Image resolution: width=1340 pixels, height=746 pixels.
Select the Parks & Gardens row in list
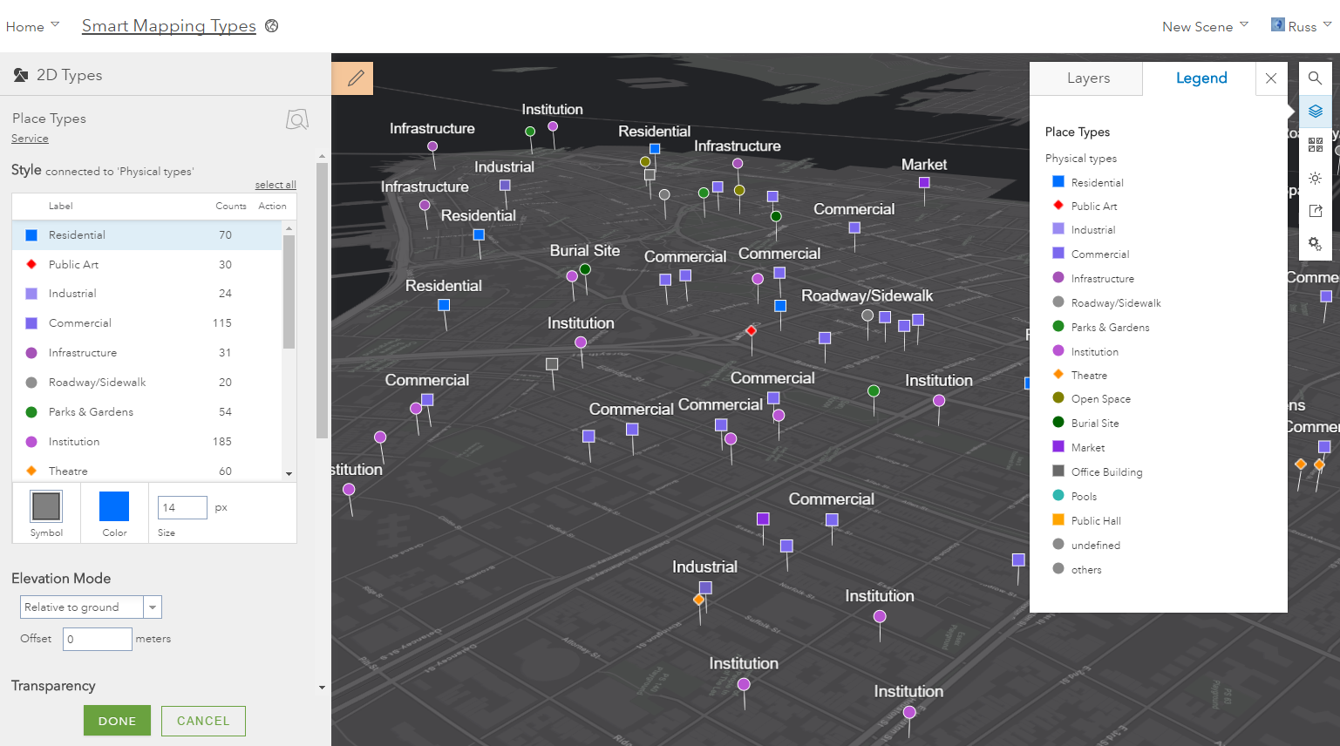pyautogui.click(x=146, y=412)
